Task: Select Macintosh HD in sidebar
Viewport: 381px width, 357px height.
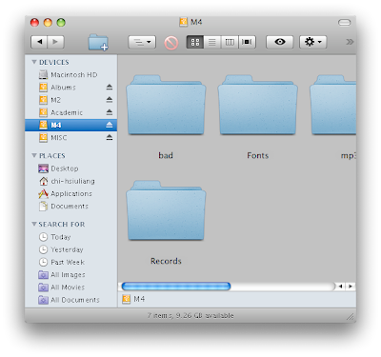Action: [70, 75]
